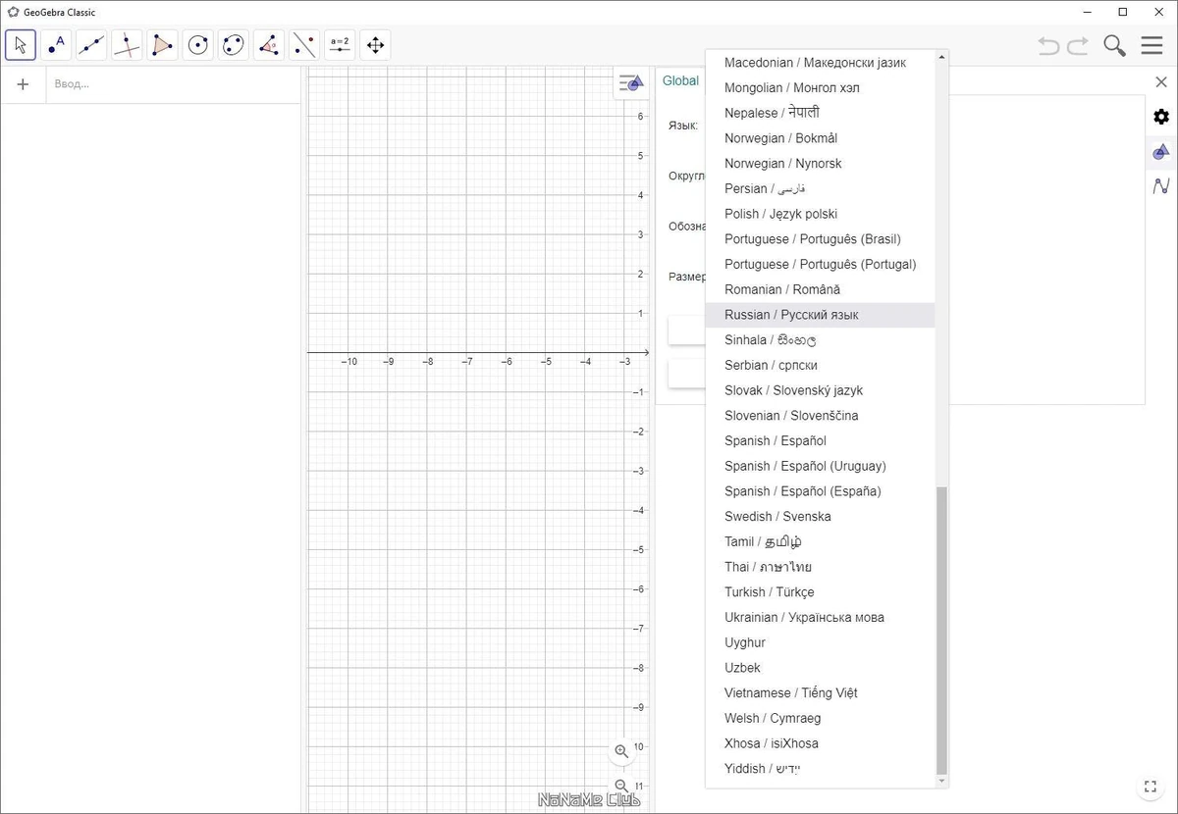Select the Move Graphics View tool
The image size is (1178, 814).
point(375,45)
